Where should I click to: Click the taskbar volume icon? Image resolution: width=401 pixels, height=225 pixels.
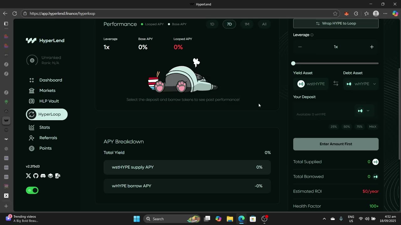click(367, 219)
